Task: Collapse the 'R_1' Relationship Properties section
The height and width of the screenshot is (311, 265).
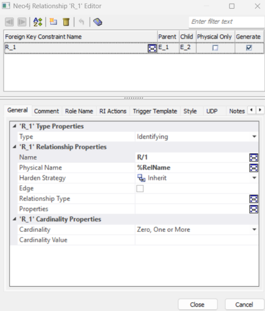Action: (x=14, y=147)
